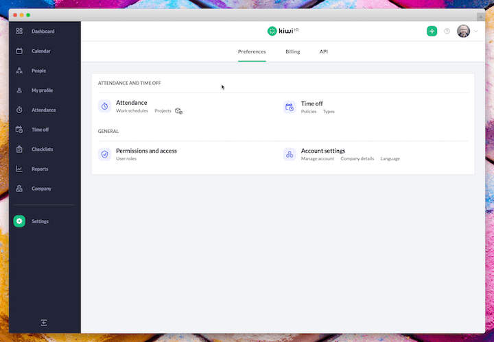Viewport: 494px width, 342px height.
Task: Open the API tab
Action: coord(324,51)
